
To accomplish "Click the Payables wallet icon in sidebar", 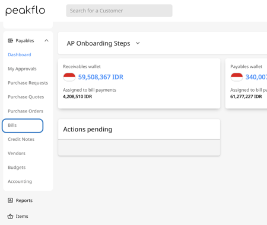I will click(x=10, y=41).
